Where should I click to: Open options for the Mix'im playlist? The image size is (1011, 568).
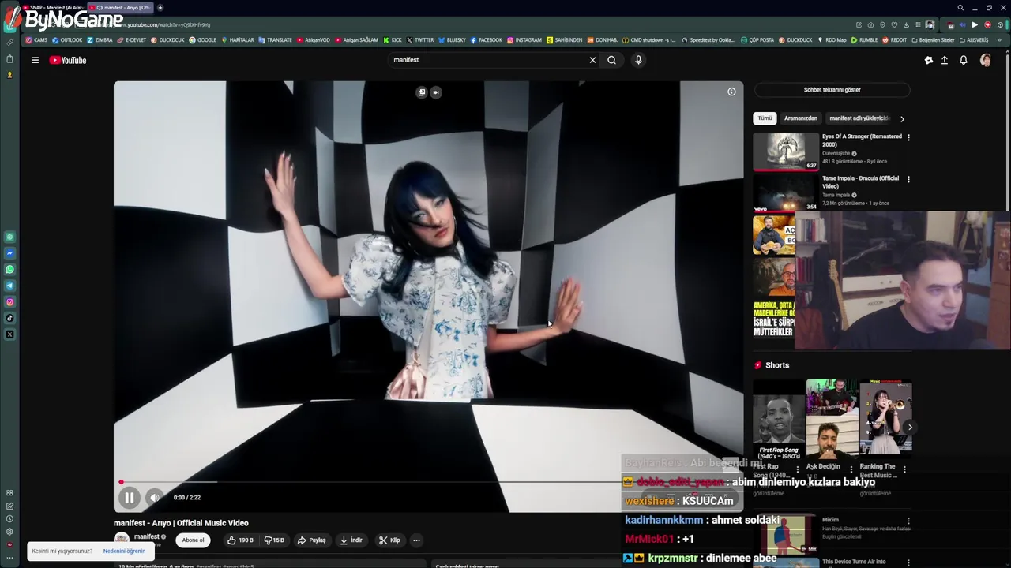(908, 521)
